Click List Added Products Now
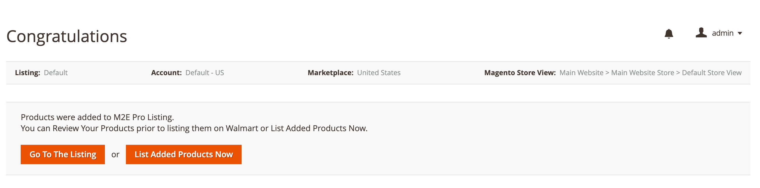The height and width of the screenshot is (188, 760). click(x=184, y=154)
